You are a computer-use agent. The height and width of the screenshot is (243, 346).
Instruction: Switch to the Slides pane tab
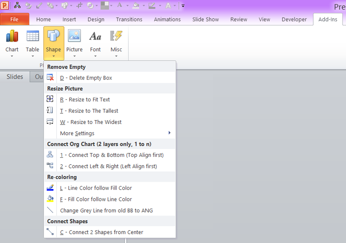click(15, 77)
